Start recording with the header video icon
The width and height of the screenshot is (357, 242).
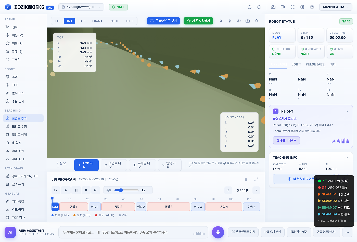click(283, 7)
